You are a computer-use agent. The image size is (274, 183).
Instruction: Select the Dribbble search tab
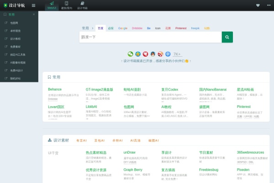pyautogui.click(x=137, y=28)
